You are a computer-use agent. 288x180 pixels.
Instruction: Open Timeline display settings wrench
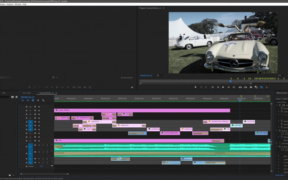point(43,101)
